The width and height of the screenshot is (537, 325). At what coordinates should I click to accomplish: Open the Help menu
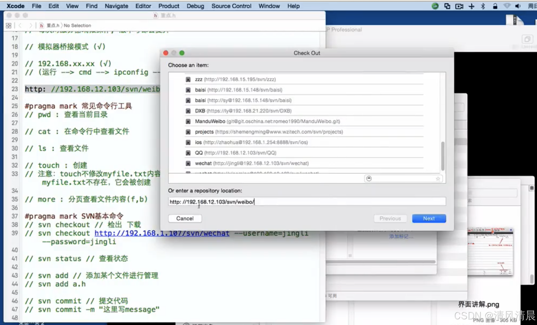tap(293, 6)
